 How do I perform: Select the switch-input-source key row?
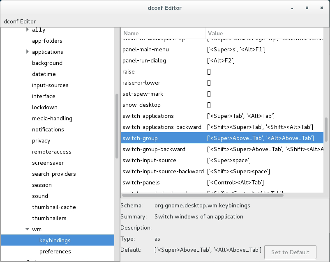pos(149,160)
